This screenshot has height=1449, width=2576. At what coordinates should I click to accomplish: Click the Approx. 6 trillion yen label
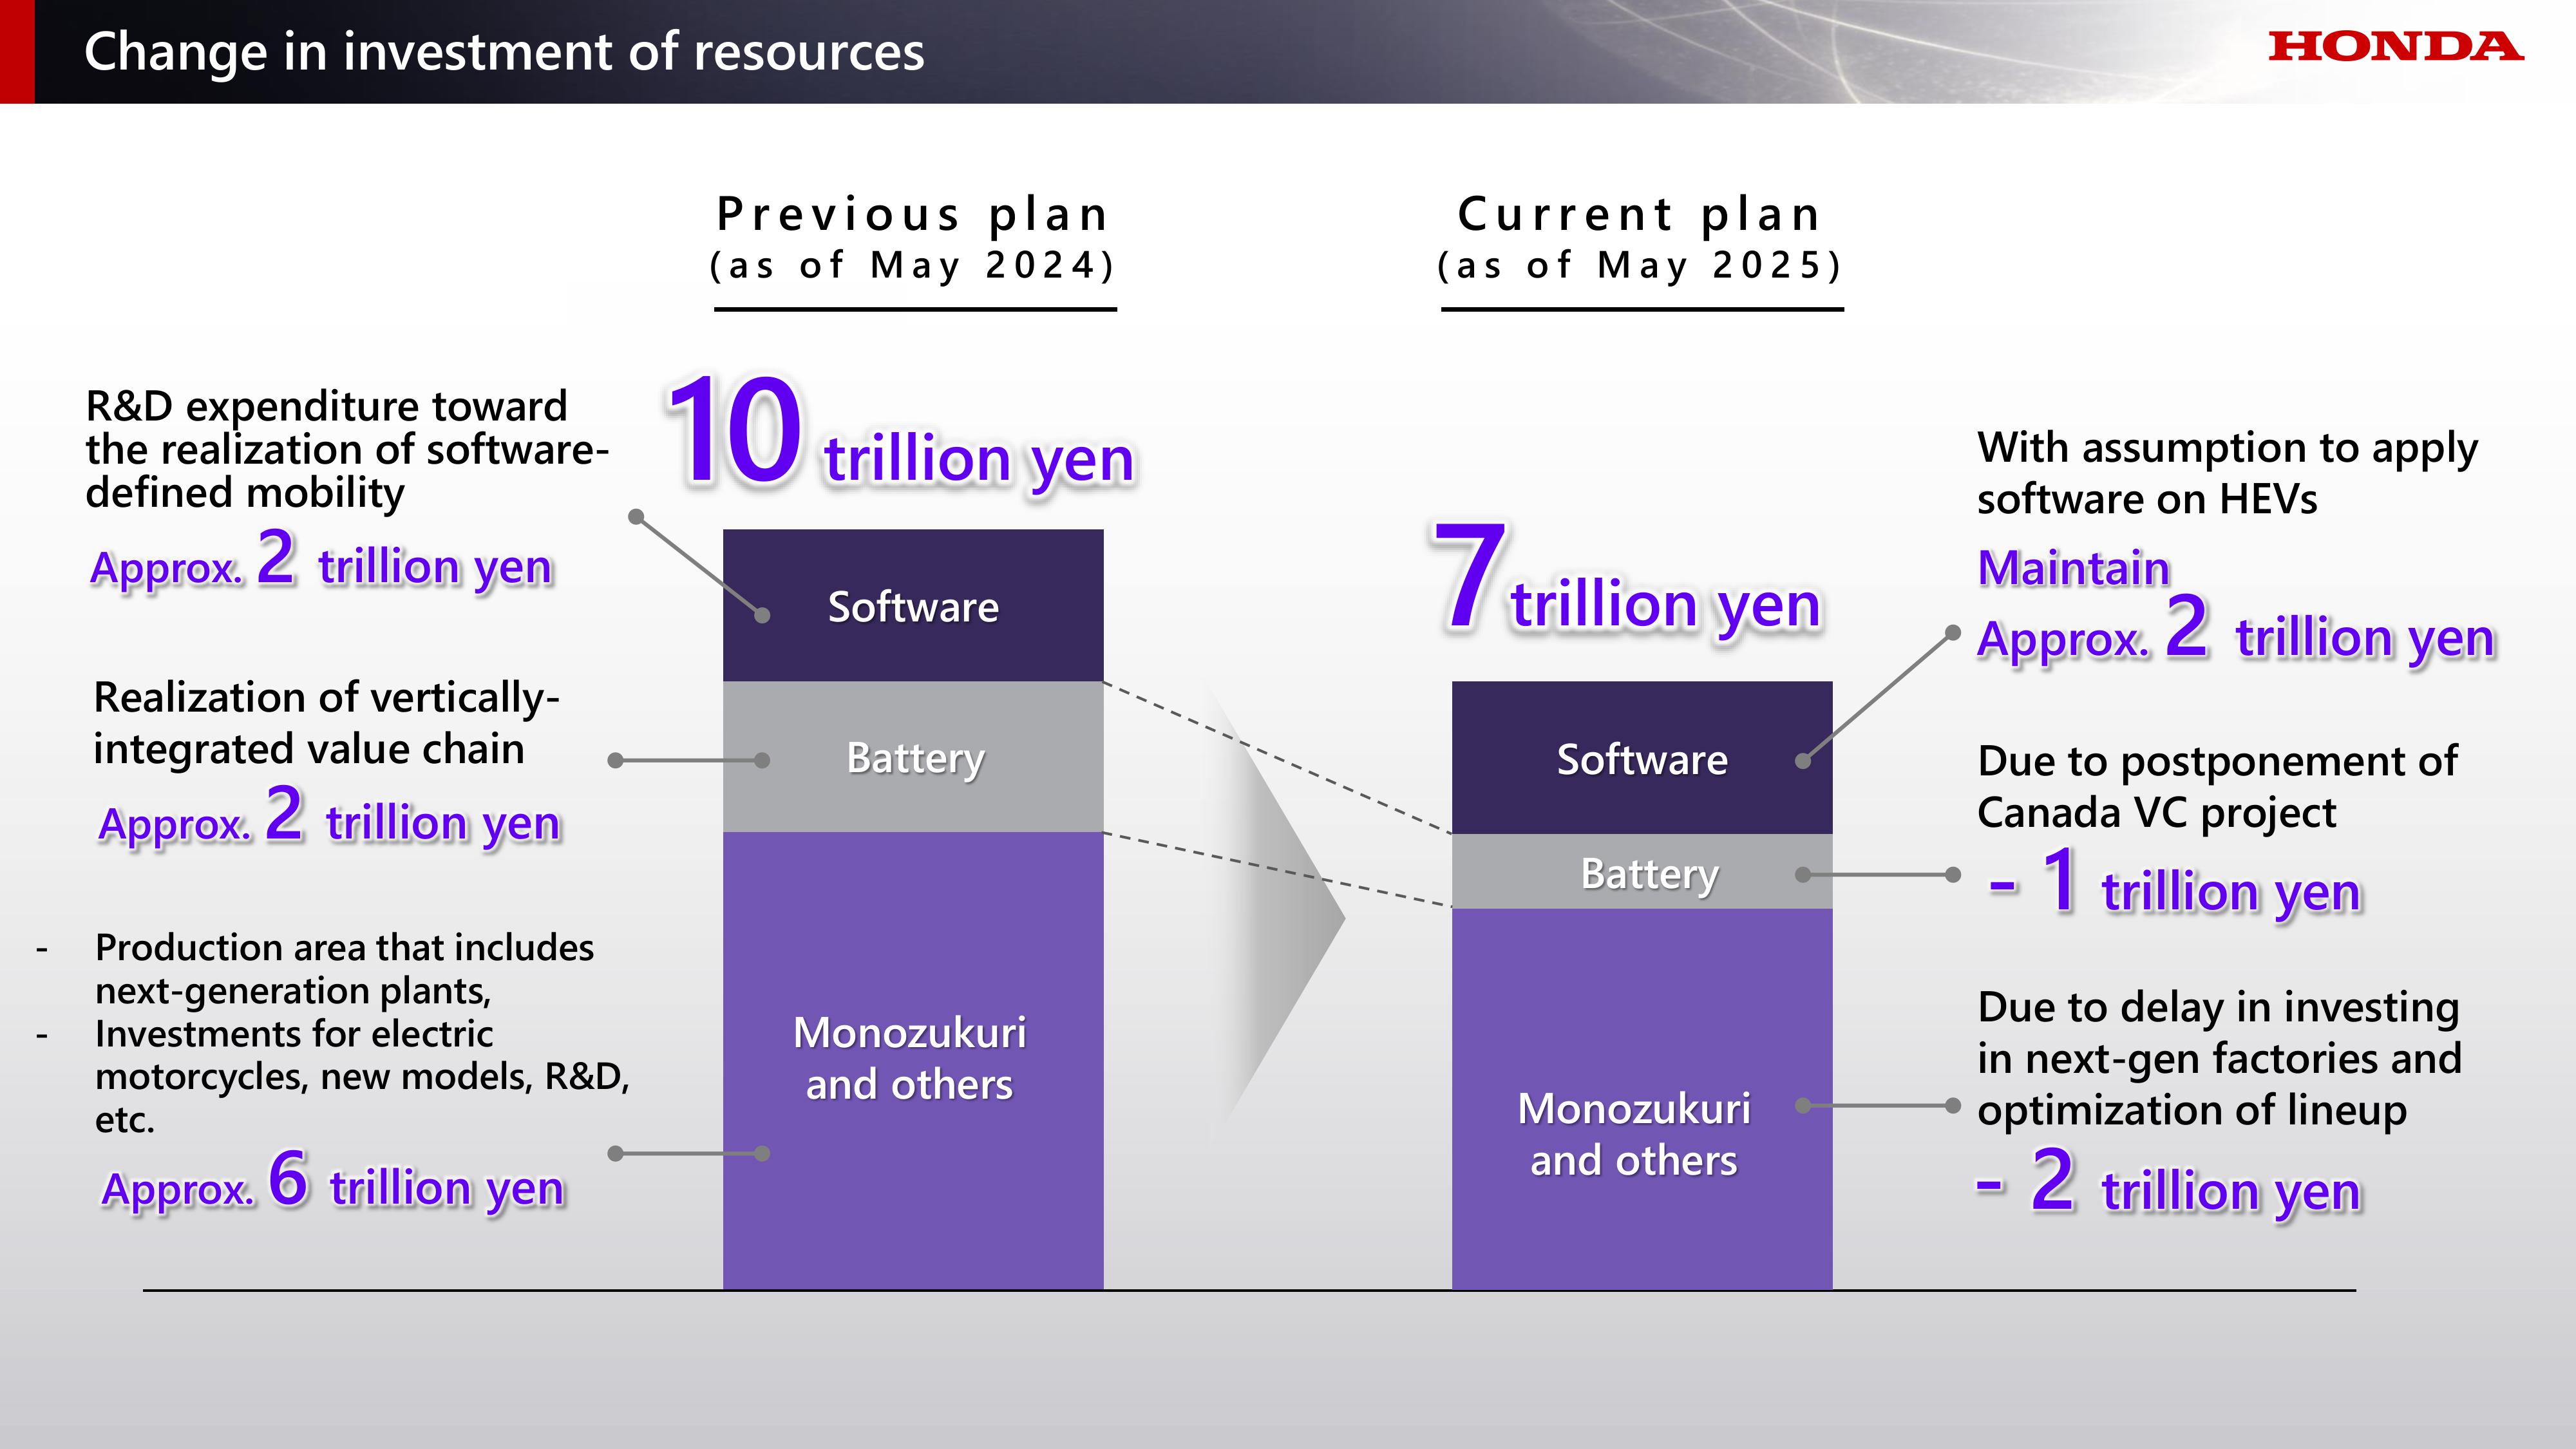coord(333,1182)
